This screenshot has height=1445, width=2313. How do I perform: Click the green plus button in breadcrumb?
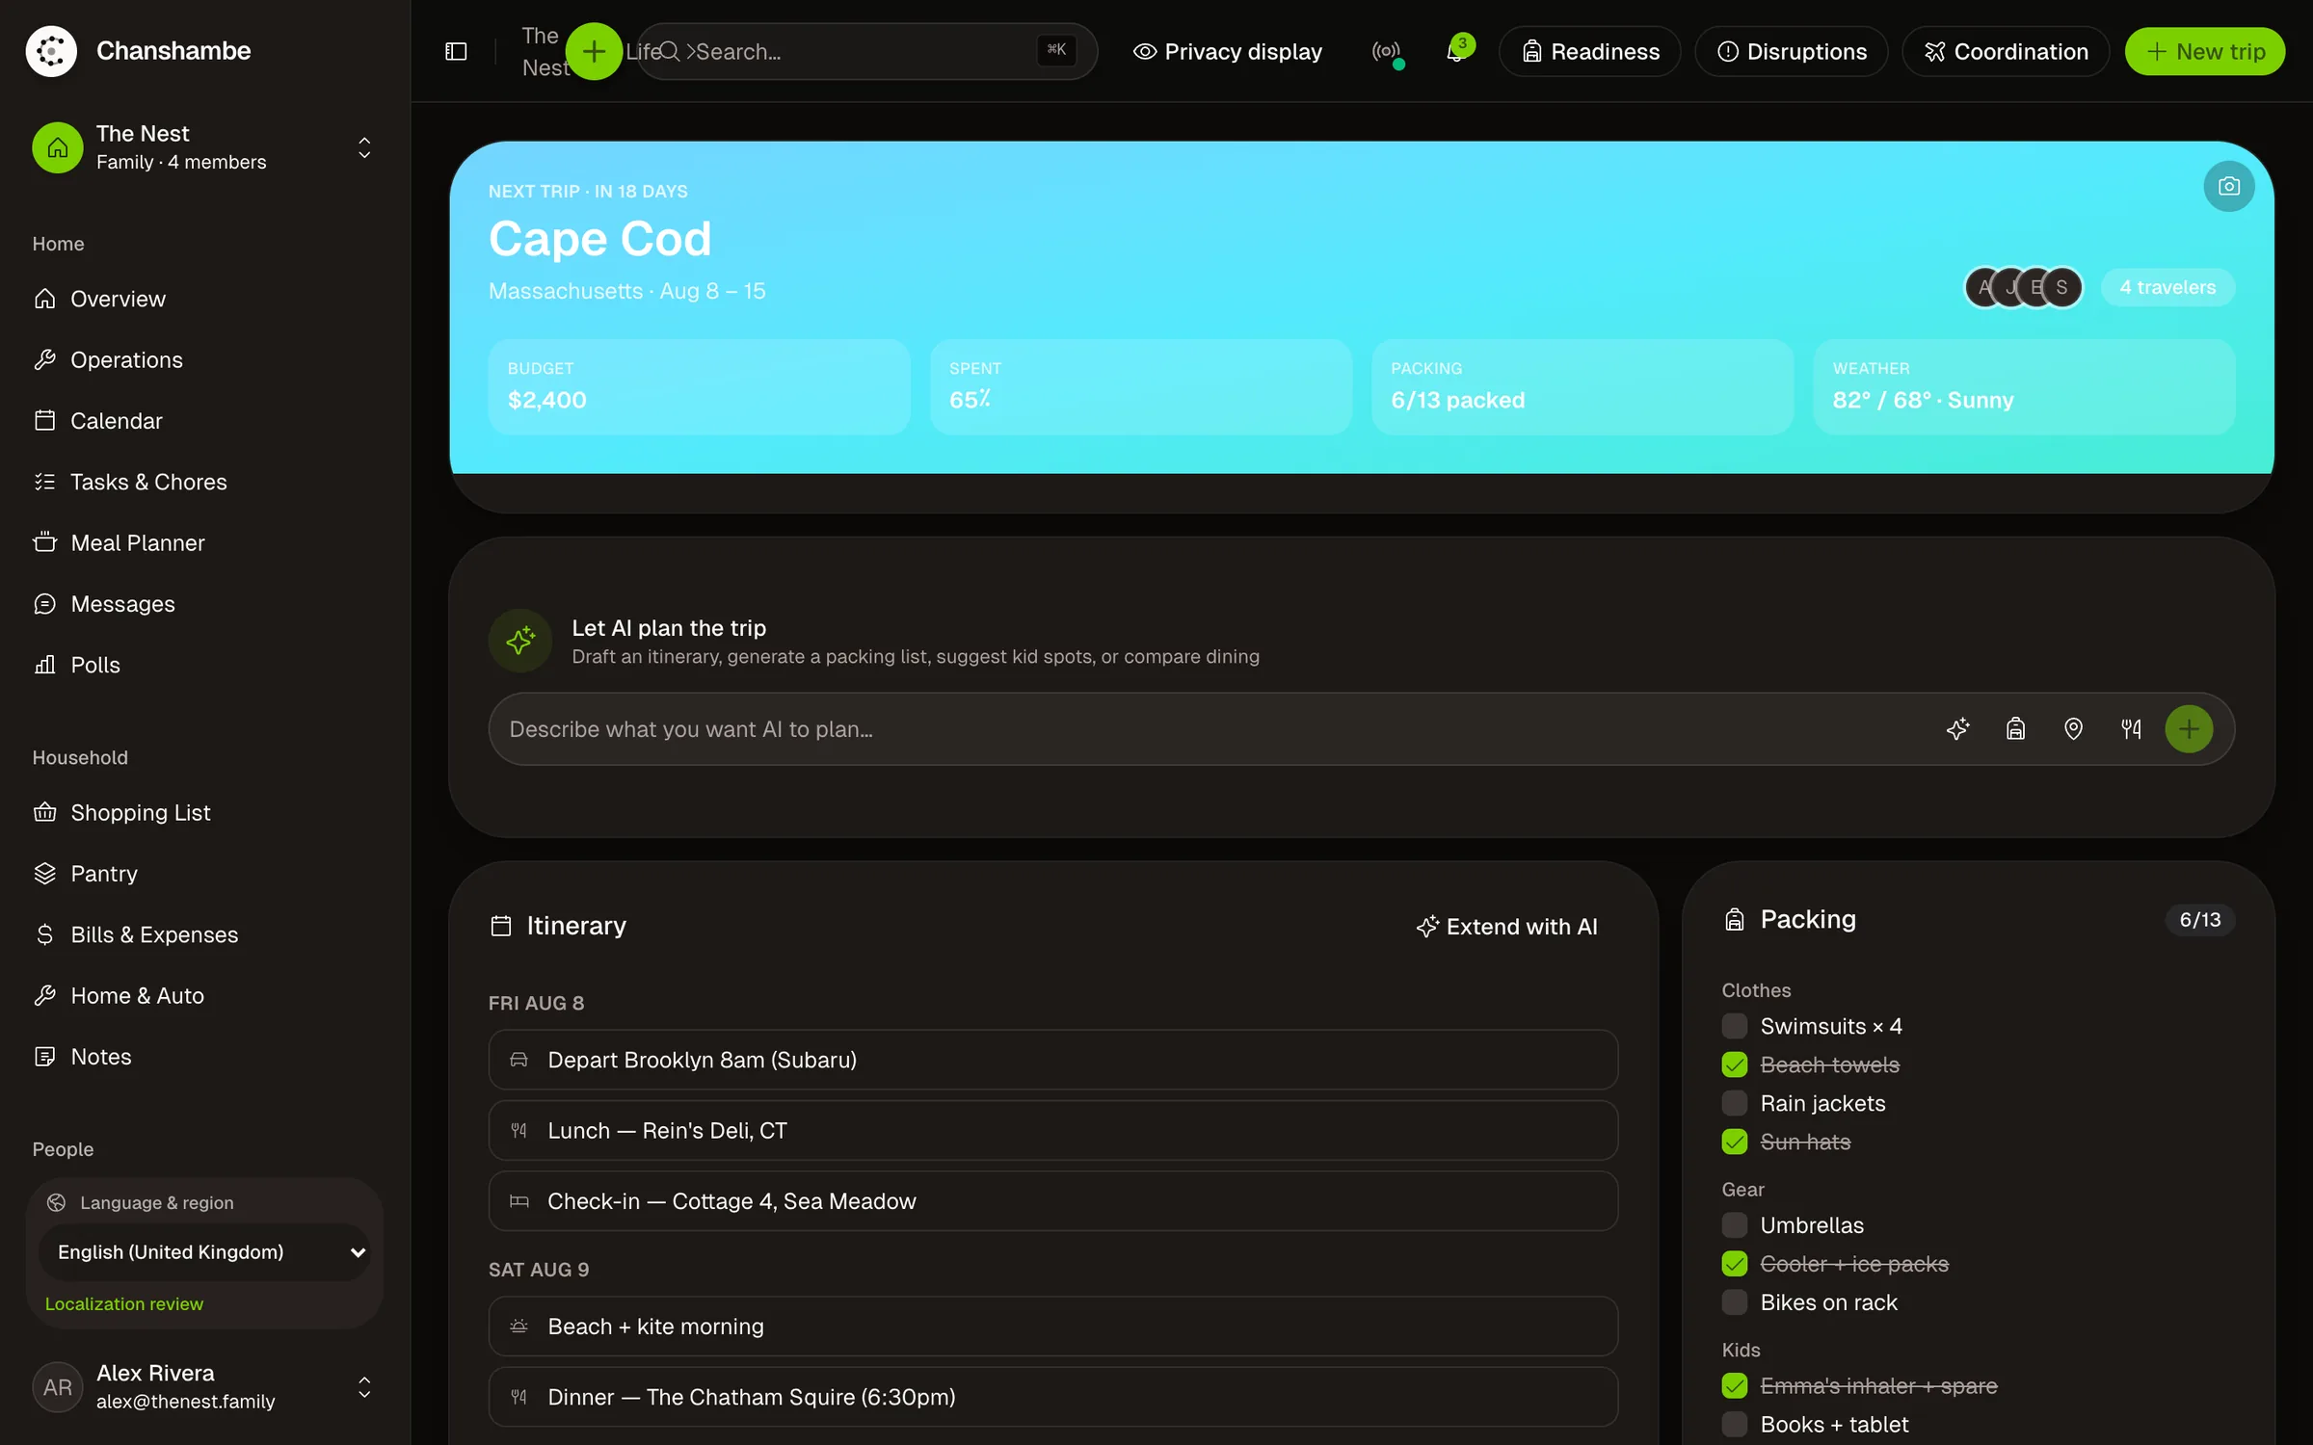coord(594,51)
